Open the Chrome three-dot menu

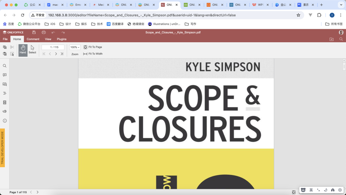[x=341, y=15]
